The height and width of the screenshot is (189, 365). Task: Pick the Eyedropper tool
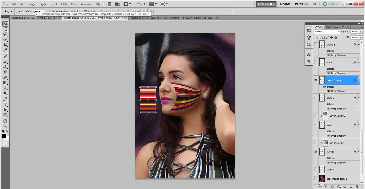click(x=5, y=50)
